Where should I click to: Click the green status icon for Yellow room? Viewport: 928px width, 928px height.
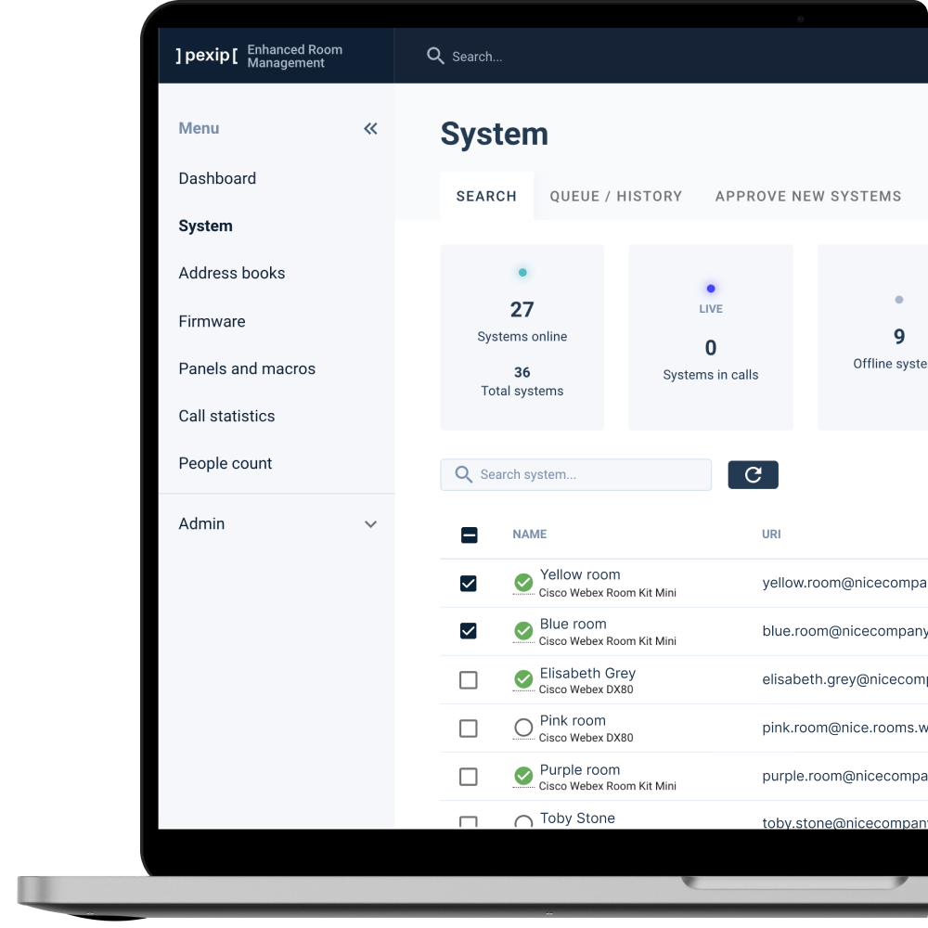(523, 583)
